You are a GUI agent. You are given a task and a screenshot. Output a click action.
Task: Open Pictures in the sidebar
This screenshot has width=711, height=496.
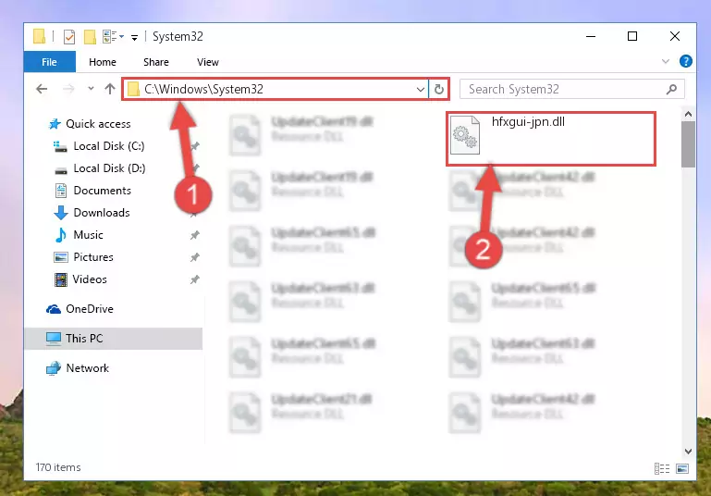point(93,257)
